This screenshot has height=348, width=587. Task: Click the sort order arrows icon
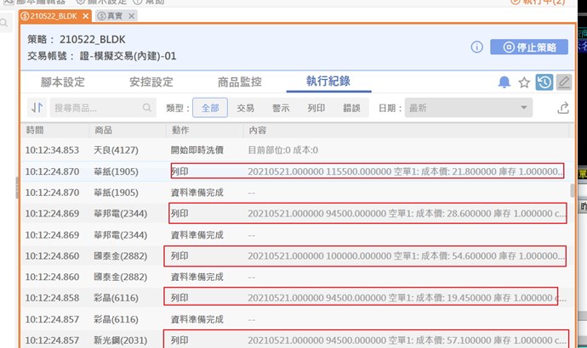click(37, 108)
